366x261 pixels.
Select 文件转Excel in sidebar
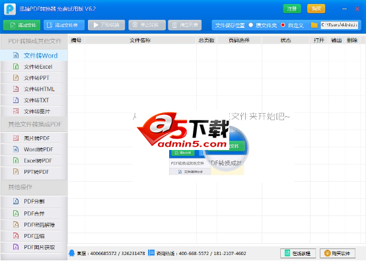point(34,67)
